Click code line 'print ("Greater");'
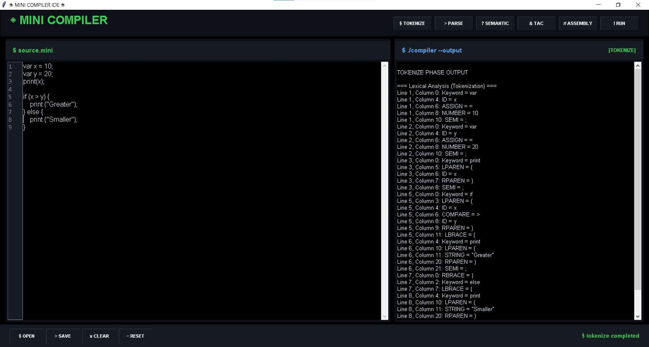 tap(54, 104)
